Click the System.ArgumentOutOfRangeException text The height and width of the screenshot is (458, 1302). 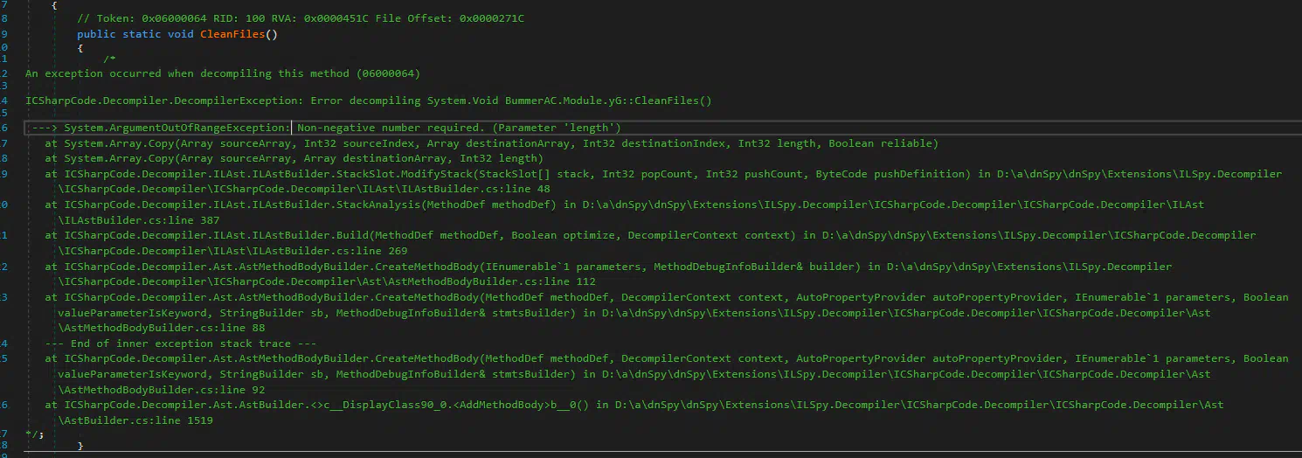[x=176, y=128]
